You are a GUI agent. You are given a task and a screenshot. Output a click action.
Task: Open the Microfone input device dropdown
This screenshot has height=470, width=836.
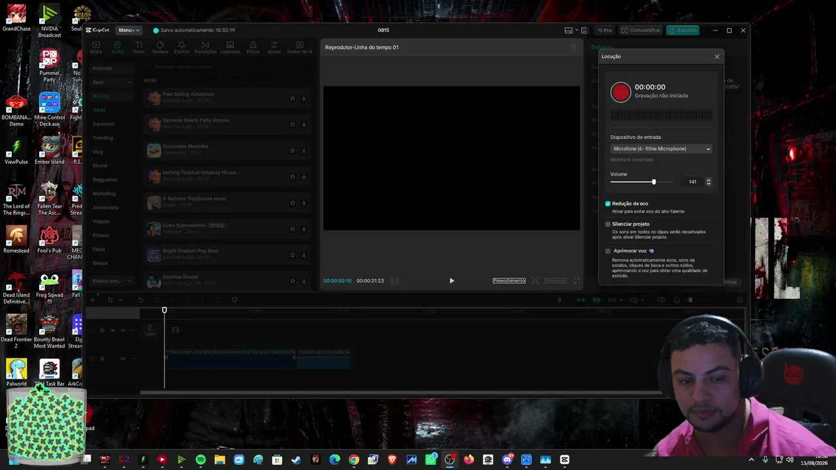[661, 149]
